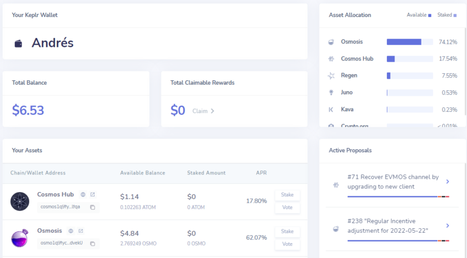The width and height of the screenshot is (467, 258).
Task: Toggle the Staked legend indicator
Action: coord(455,15)
